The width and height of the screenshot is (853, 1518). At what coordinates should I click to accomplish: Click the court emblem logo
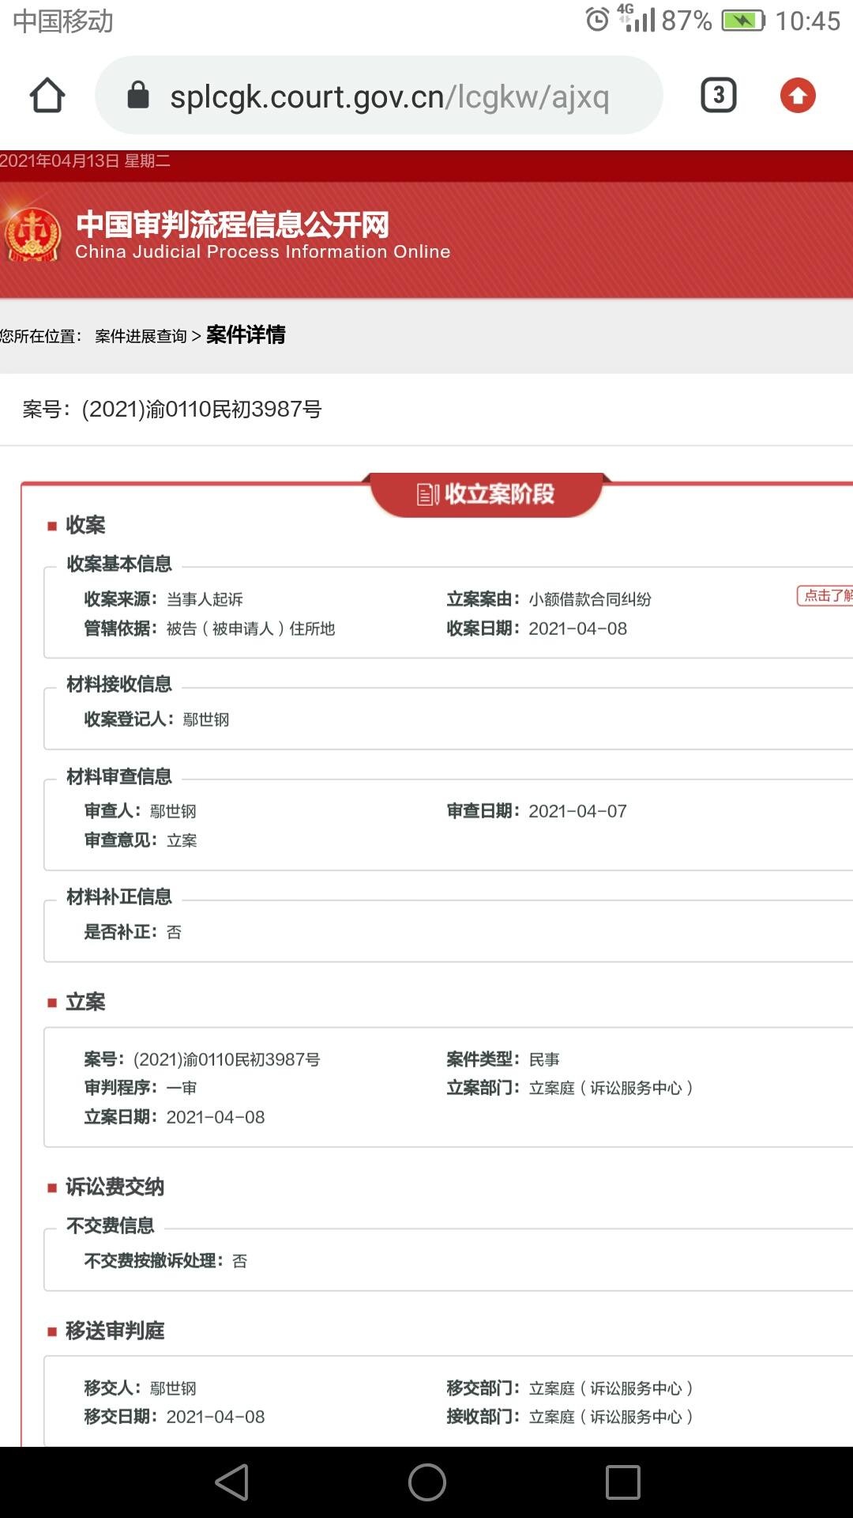[33, 235]
